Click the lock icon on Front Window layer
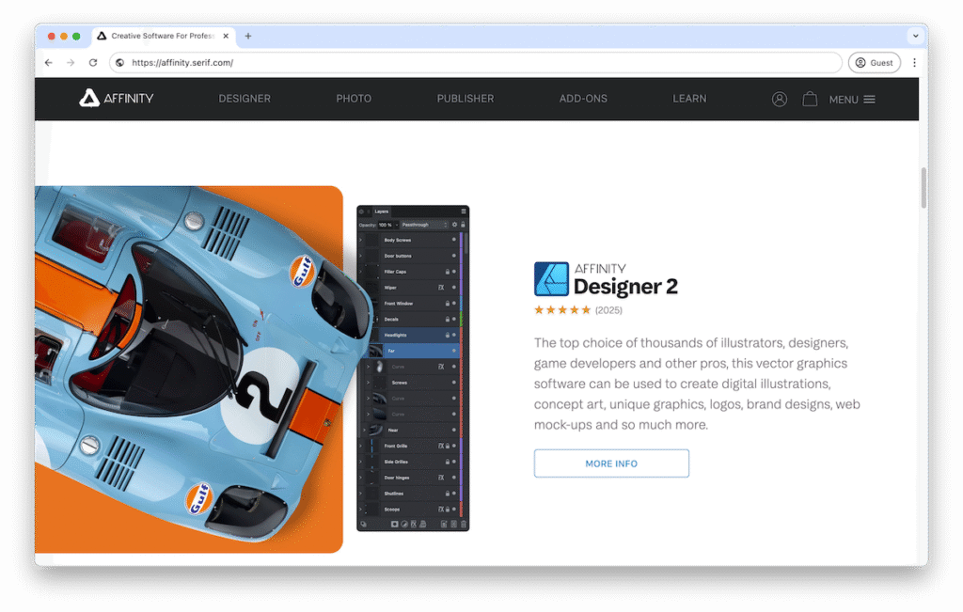 point(447,304)
